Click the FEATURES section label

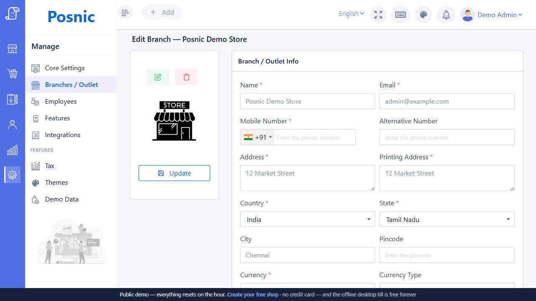click(x=41, y=150)
